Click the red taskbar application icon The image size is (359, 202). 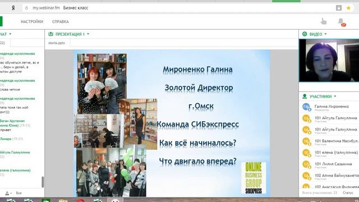coord(80,201)
